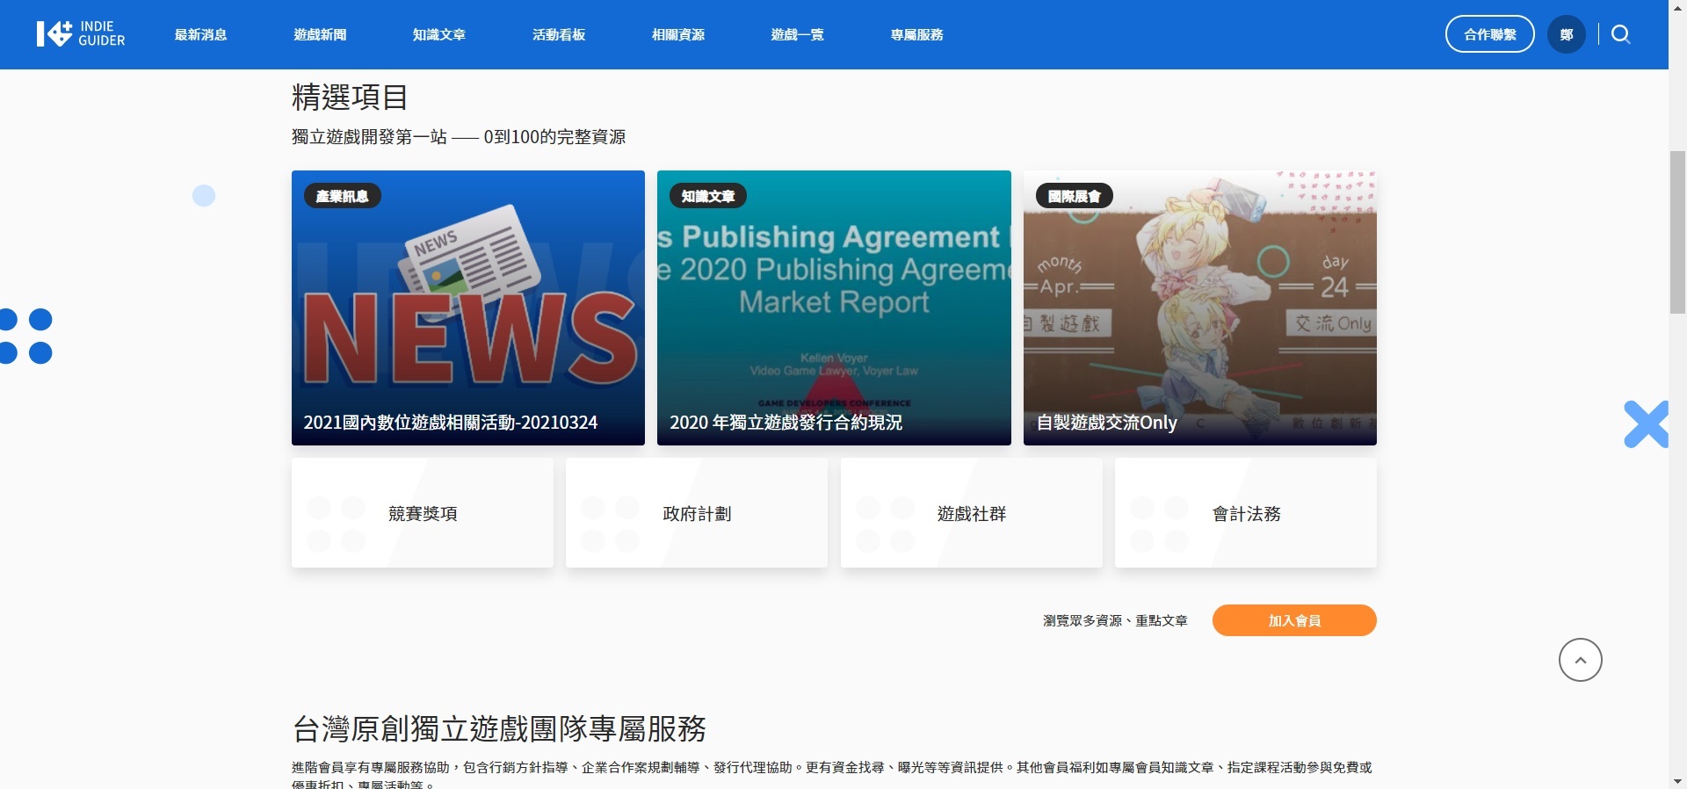
Task: Click the user avatar 鄭 icon
Action: point(1566,34)
